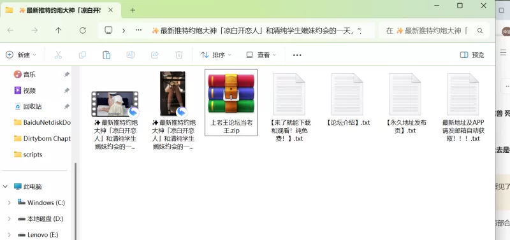
Task: Click the pin icon beside 音乐
Action: click(67, 74)
